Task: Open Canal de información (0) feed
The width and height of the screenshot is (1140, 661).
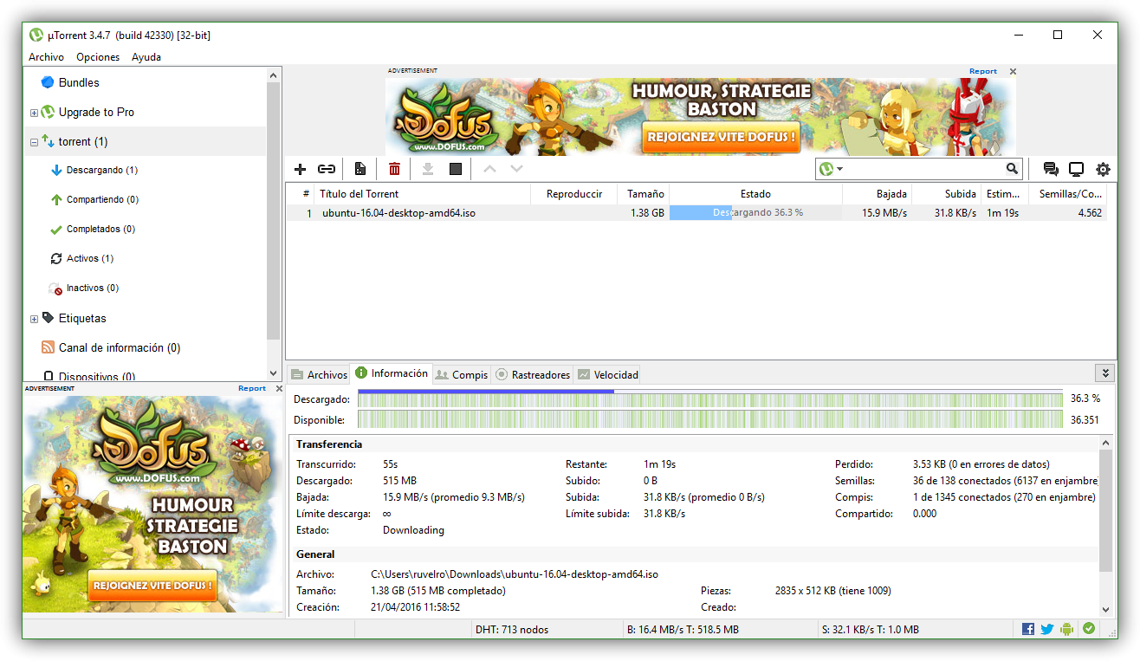Action: [x=120, y=347]
